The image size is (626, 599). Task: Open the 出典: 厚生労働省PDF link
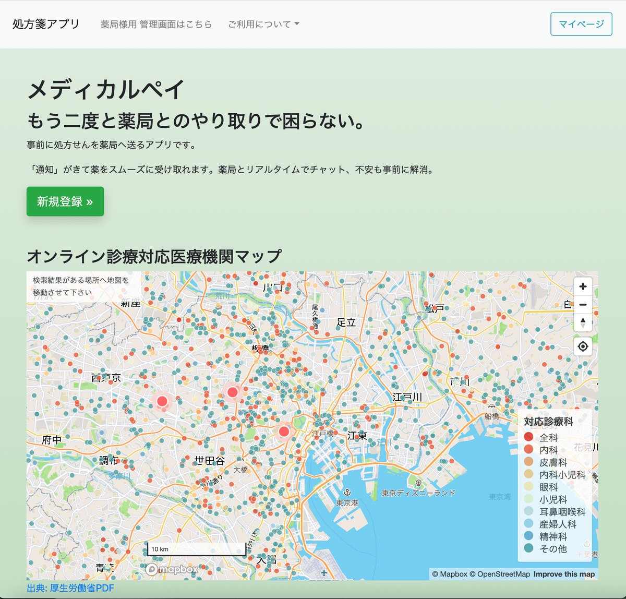[70, 589]
